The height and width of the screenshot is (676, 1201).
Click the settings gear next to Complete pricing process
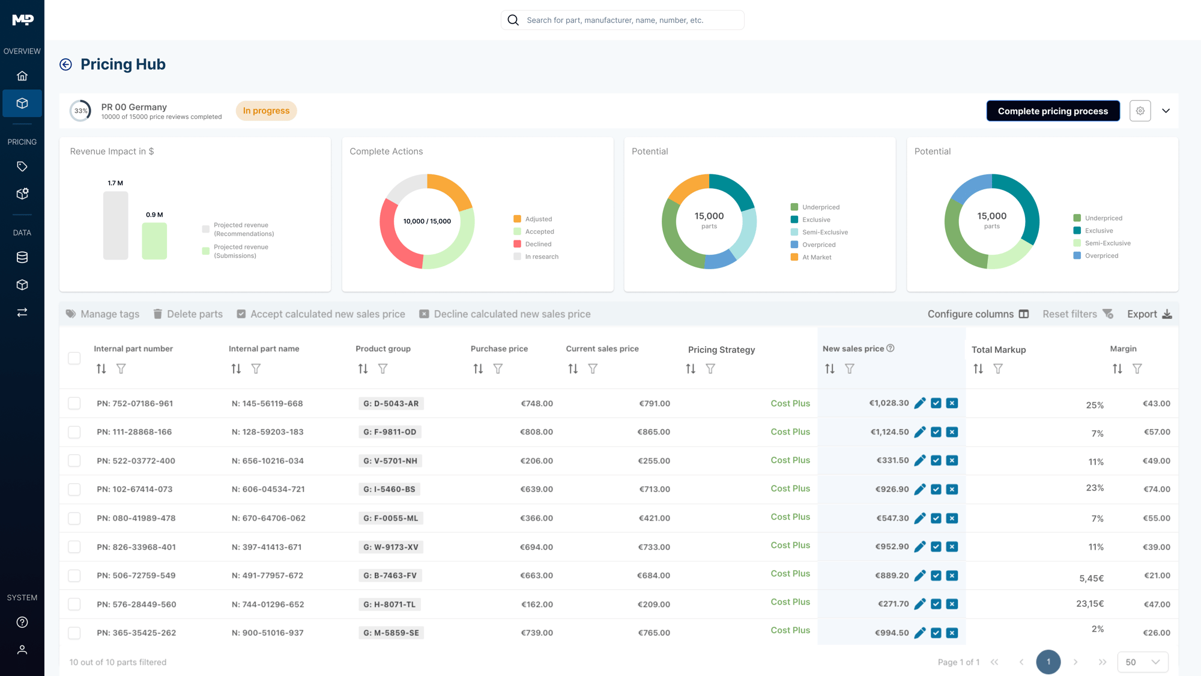coord(1140,111)
